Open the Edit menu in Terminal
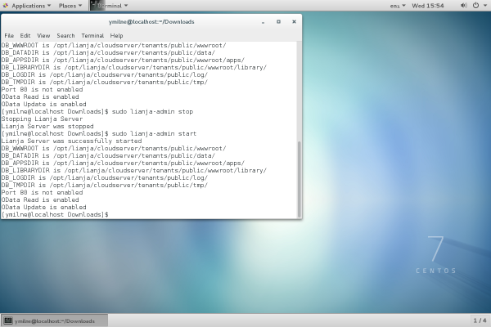 tap(25, 35)
